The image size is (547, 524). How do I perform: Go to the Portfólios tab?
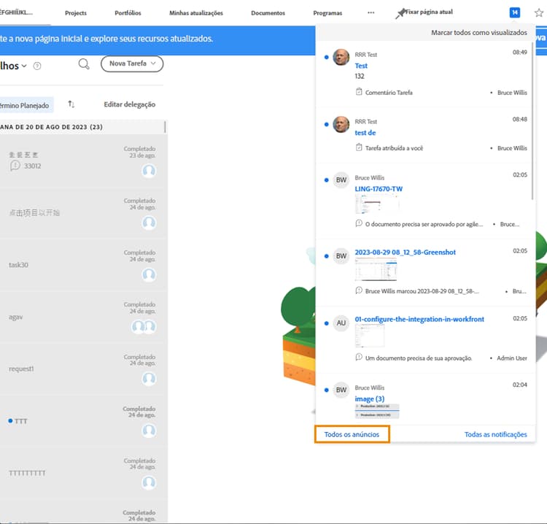point(128,13)
